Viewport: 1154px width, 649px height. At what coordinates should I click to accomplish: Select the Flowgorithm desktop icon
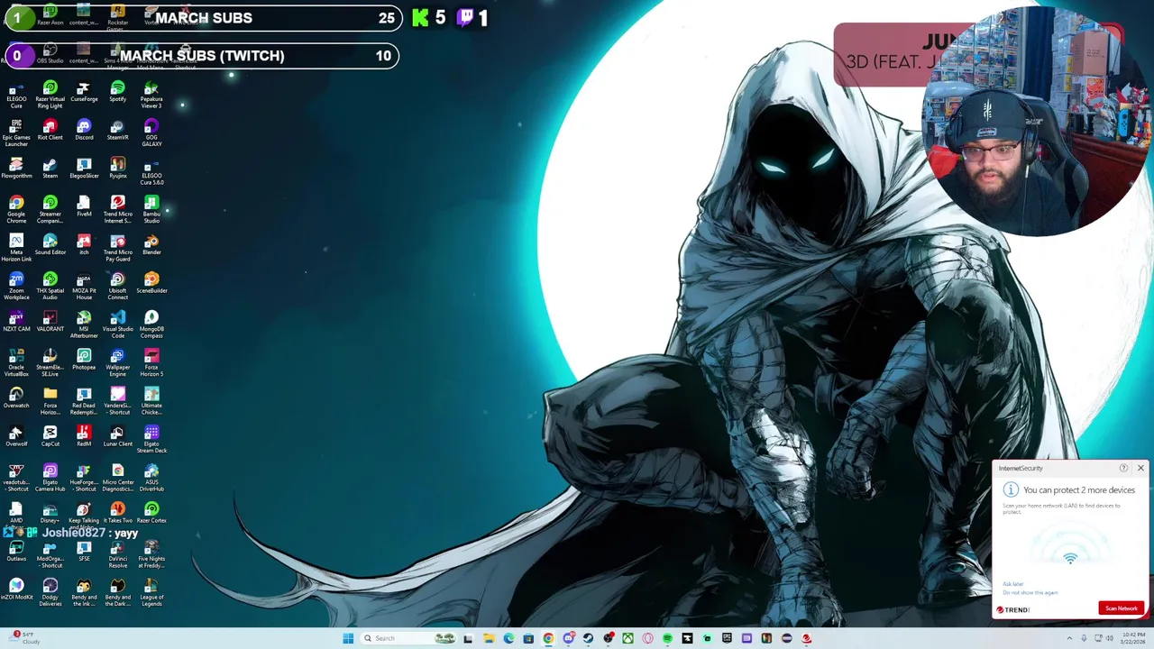click(x=16, y=169)
